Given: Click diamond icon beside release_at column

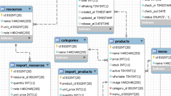Looking at the screenshot, I should [79, 23].
